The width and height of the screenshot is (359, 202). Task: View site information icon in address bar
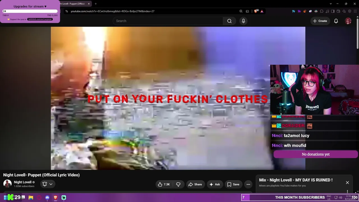[x=66, y=11]
